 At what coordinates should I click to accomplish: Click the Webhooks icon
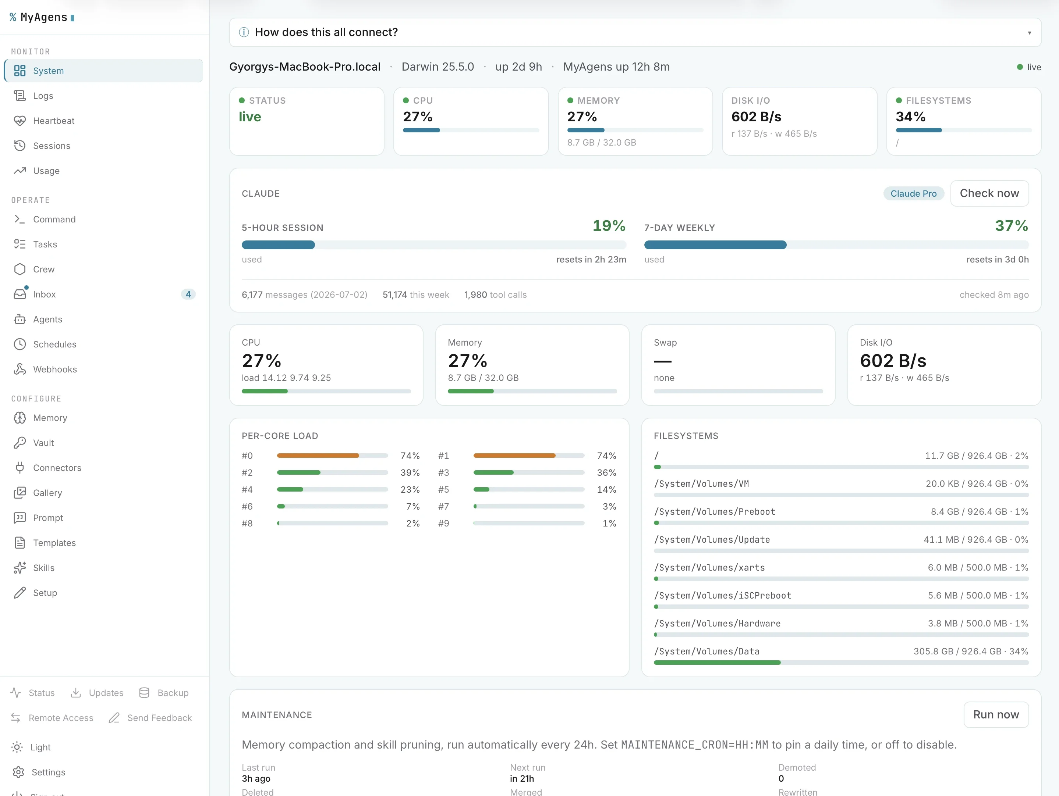pos(20,369)
